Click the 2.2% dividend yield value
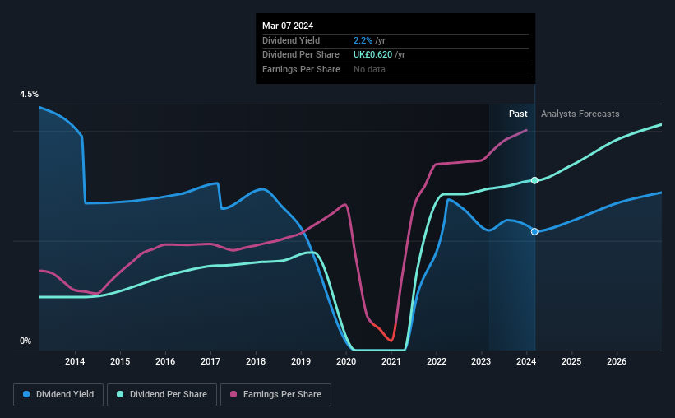This screenshot has height=418, width=675. click(363, 40)
